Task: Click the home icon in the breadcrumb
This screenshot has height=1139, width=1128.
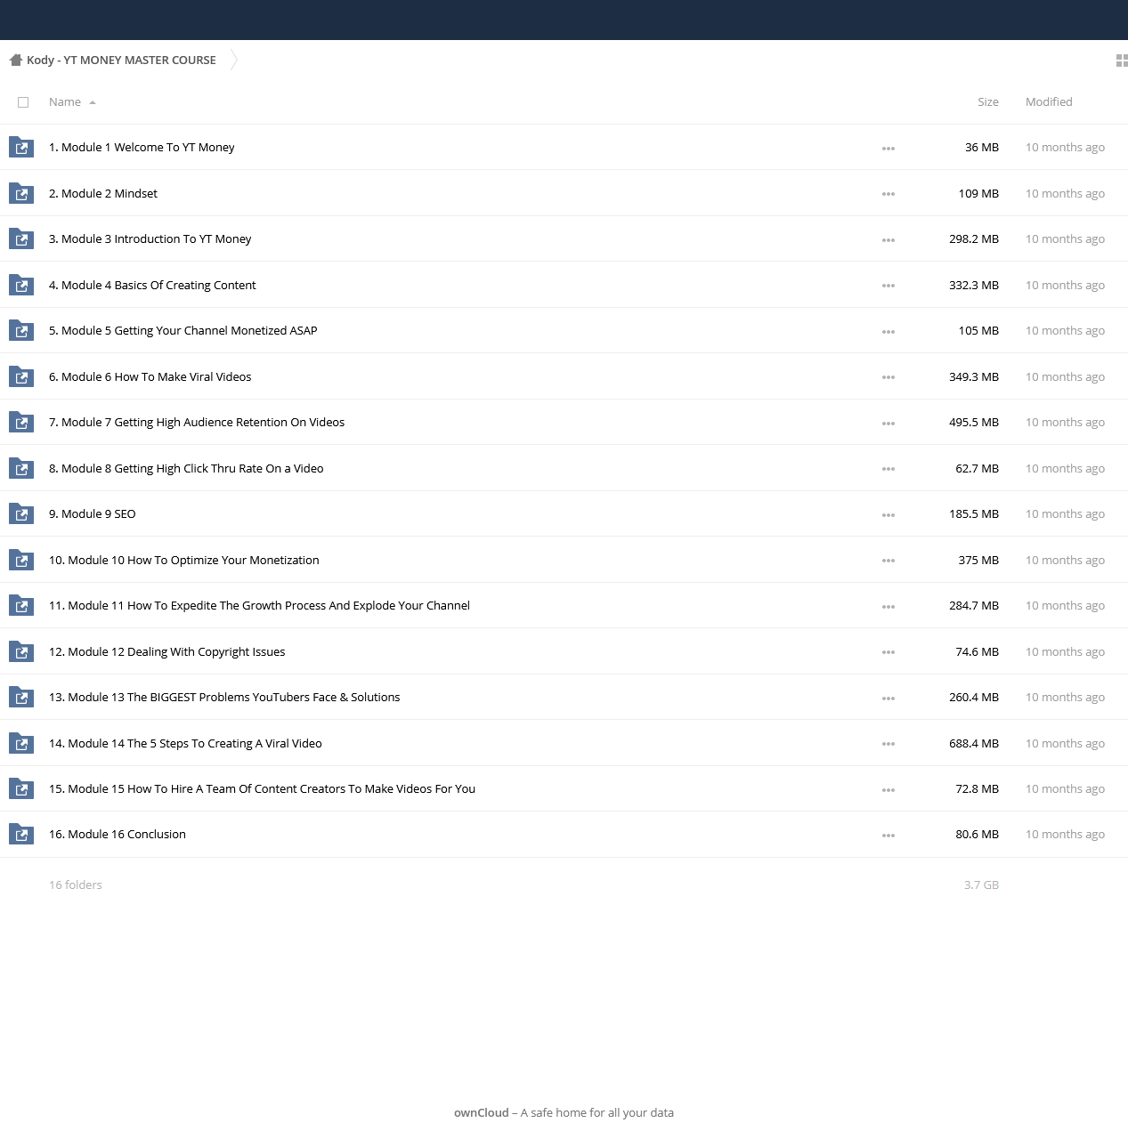Action: (15, 60)
